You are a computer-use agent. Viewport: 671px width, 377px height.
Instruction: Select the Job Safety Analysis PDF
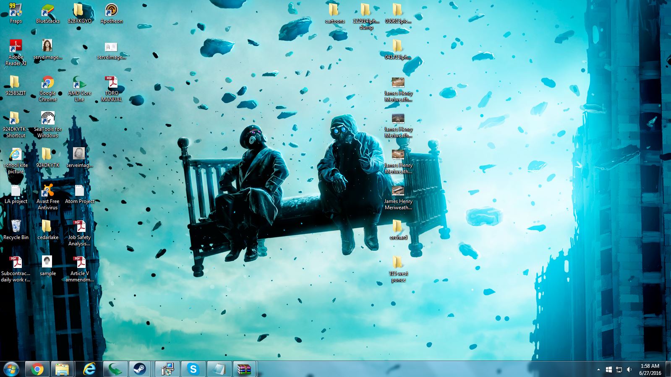click(79, 233)
